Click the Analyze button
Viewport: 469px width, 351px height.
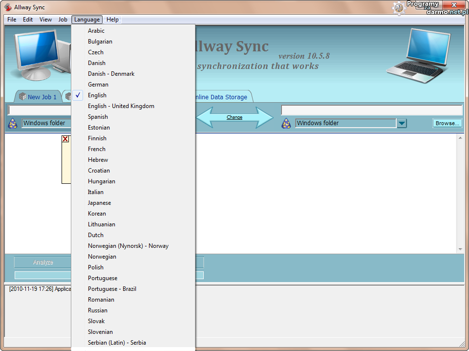click(43, 263)
